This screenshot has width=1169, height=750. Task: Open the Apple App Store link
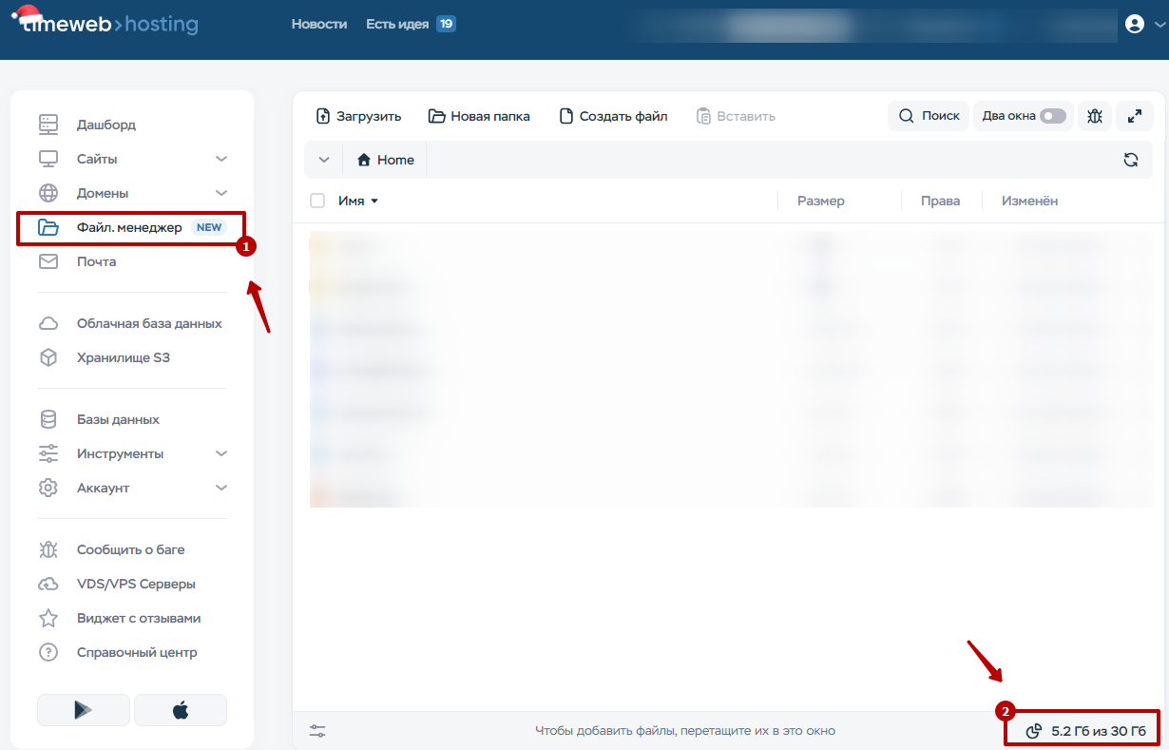click(x=181, y=710)
